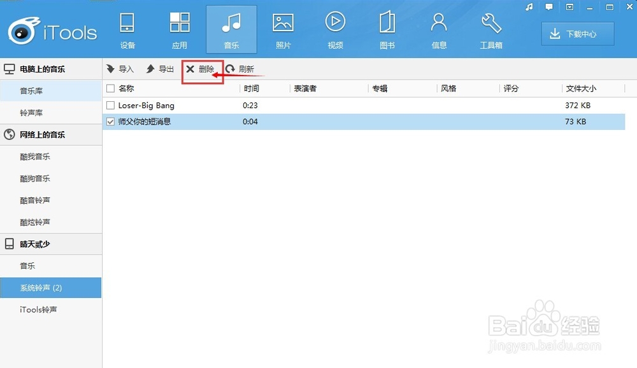
Task: Sort by 名称 column header
Action: tap(126, 88)
